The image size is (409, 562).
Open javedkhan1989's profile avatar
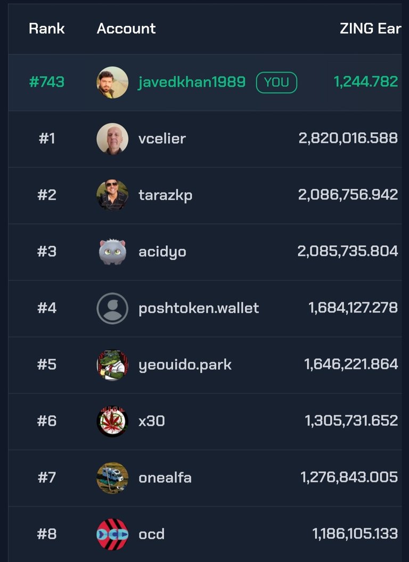coord(112,83)
